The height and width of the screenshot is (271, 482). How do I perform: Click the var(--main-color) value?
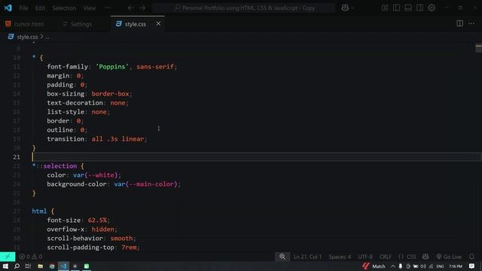point(145,184)
